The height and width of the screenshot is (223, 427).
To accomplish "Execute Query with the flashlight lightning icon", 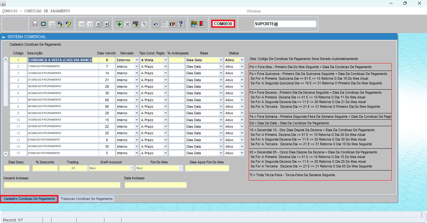I will tap(69, 24).
